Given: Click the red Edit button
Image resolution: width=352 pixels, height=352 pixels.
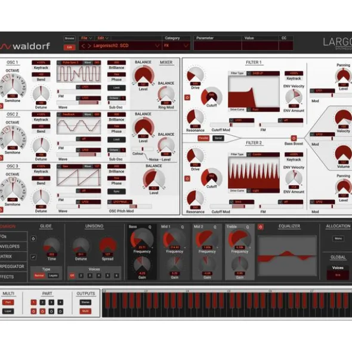Looking at the screenshot, I should [69, 47].
